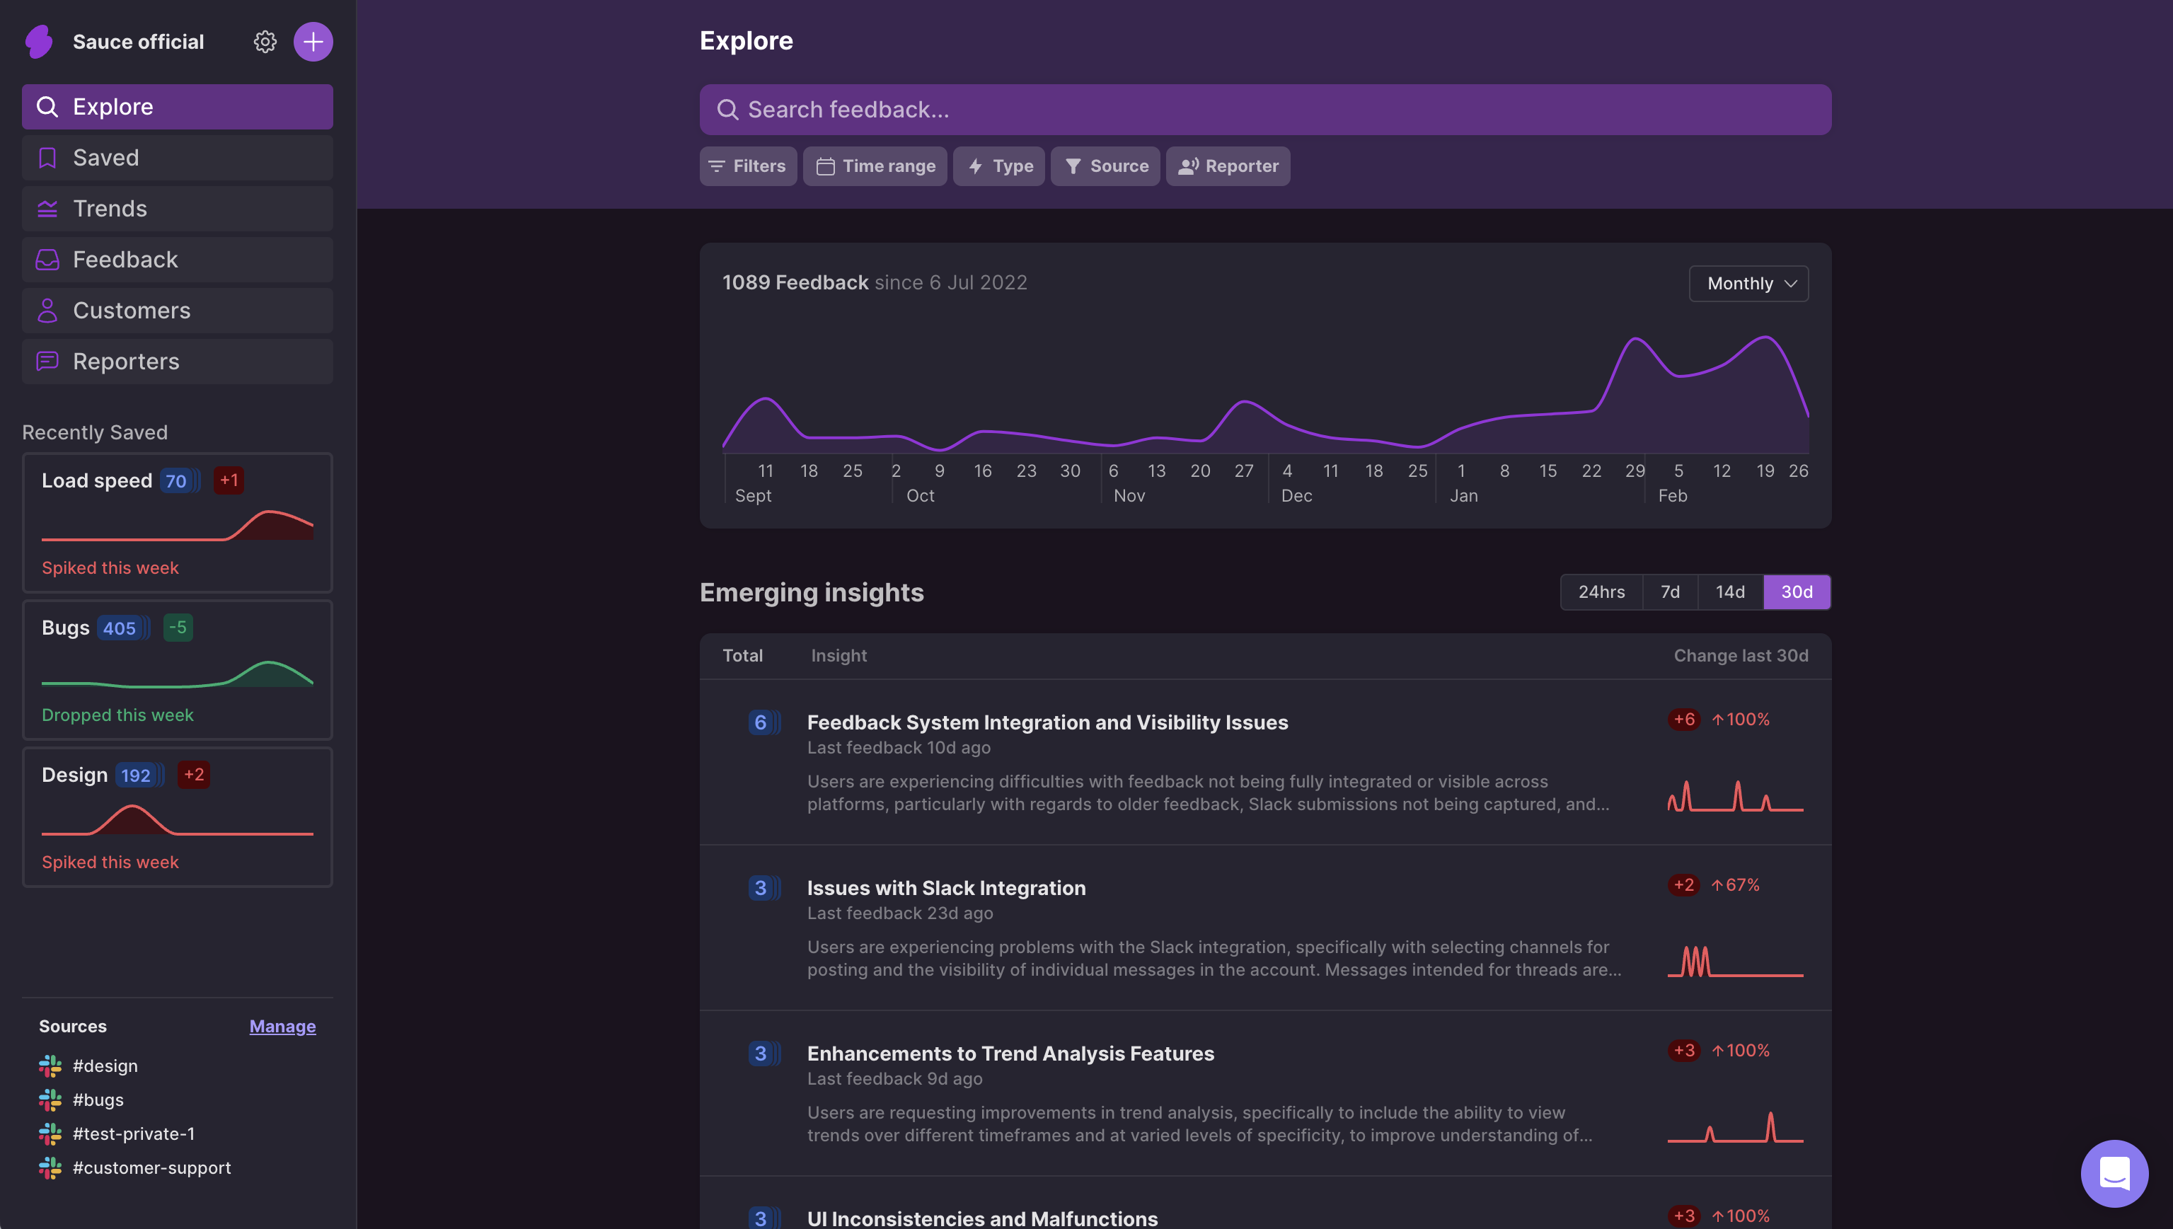The image size is (2173, 1229).
Task: Click the Sauce logo icon
Action: pos(39,41)
